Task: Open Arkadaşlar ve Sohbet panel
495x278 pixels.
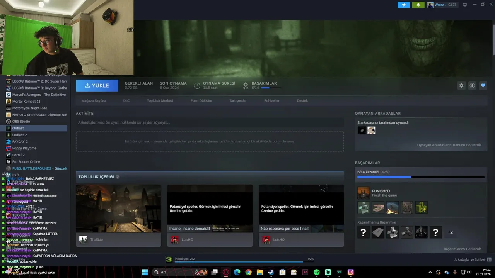Action: coord(473,259)
